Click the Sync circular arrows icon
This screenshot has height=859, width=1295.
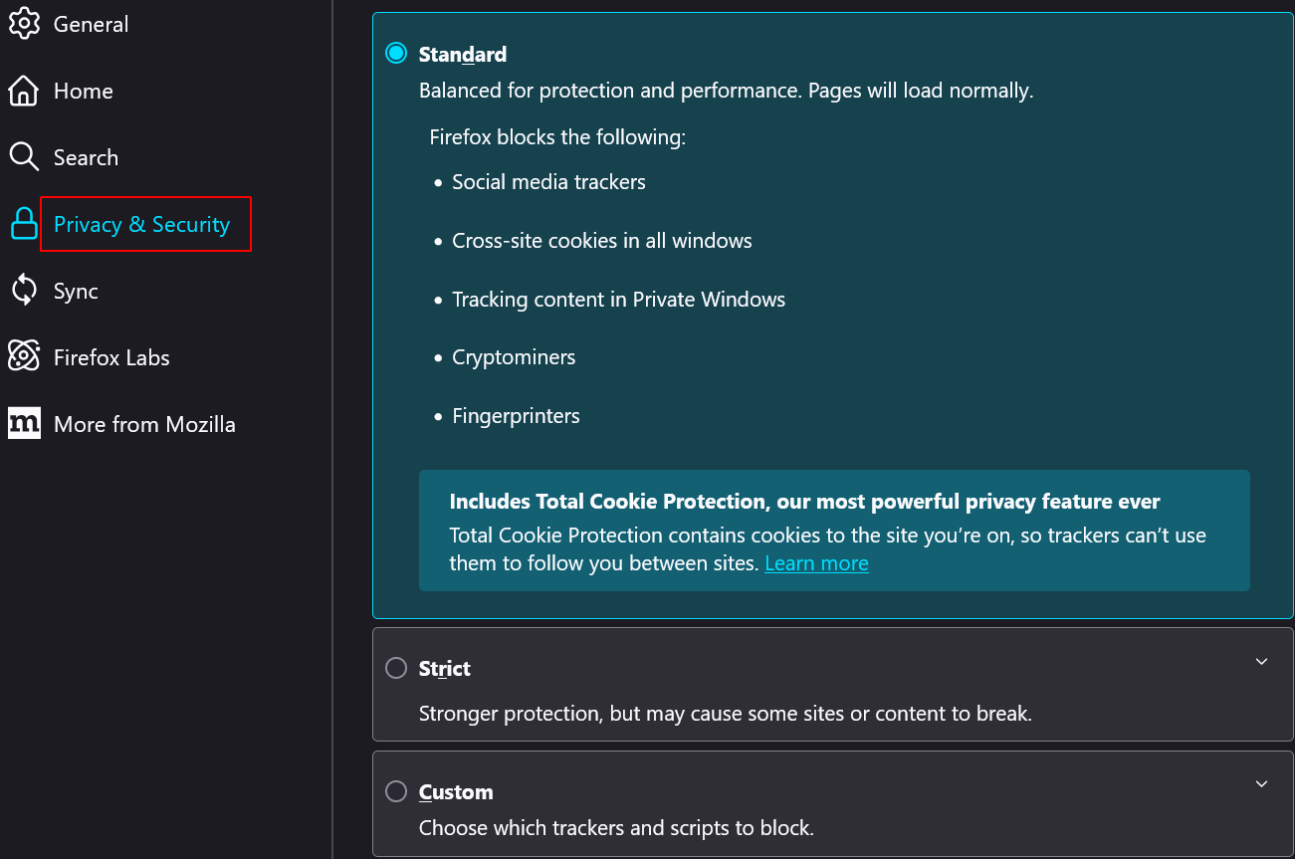pyautogui.click(x=24, y=290)
